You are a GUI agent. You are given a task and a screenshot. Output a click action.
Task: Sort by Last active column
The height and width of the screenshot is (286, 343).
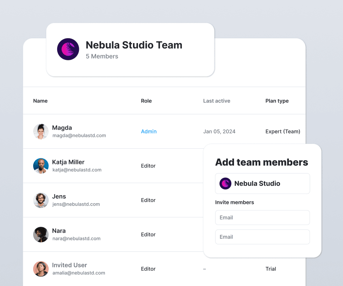tap(216, 101)
